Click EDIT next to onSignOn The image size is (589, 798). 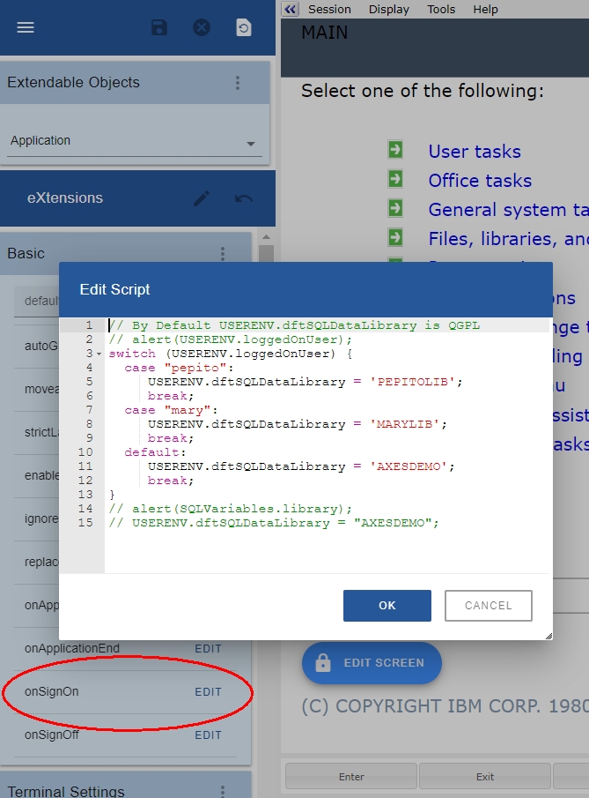(x=208, y=692)
